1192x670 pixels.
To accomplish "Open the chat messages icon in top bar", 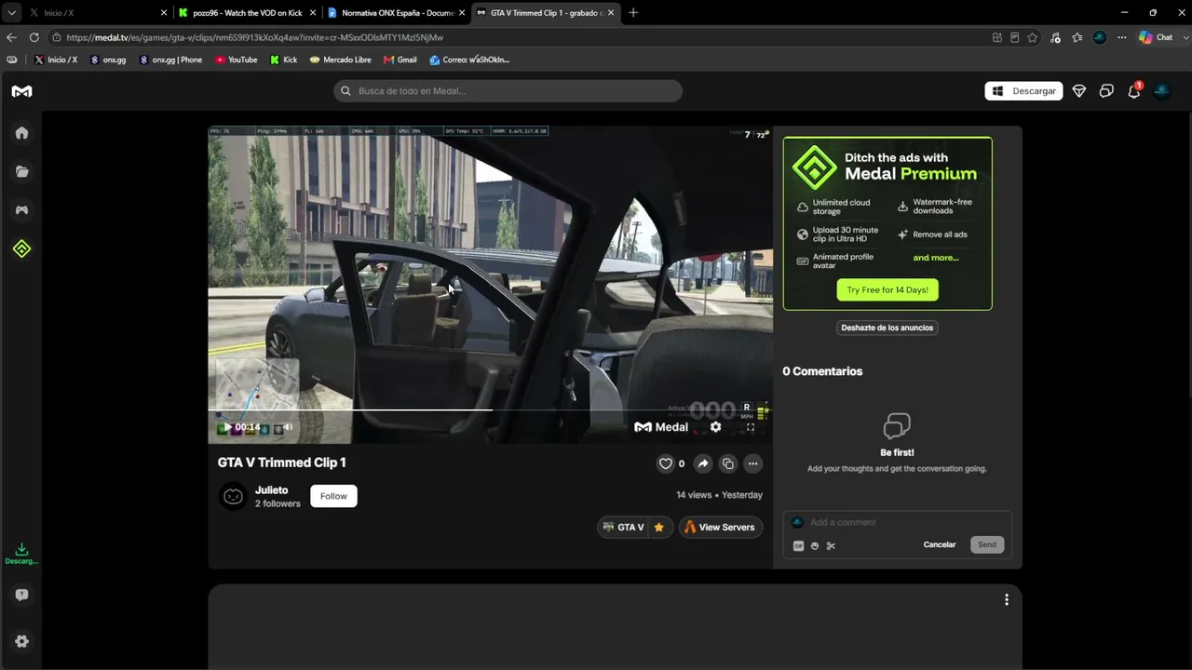I will tap(1106, 91).
